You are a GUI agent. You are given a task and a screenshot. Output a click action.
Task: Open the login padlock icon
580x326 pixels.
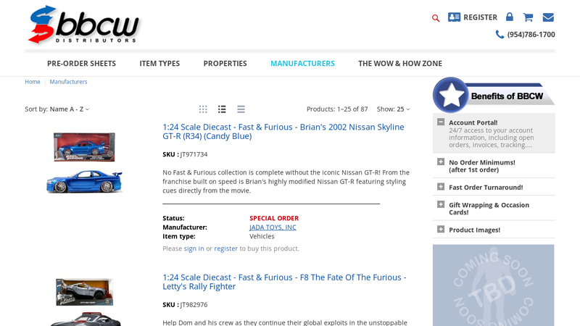tap(510, 17)
